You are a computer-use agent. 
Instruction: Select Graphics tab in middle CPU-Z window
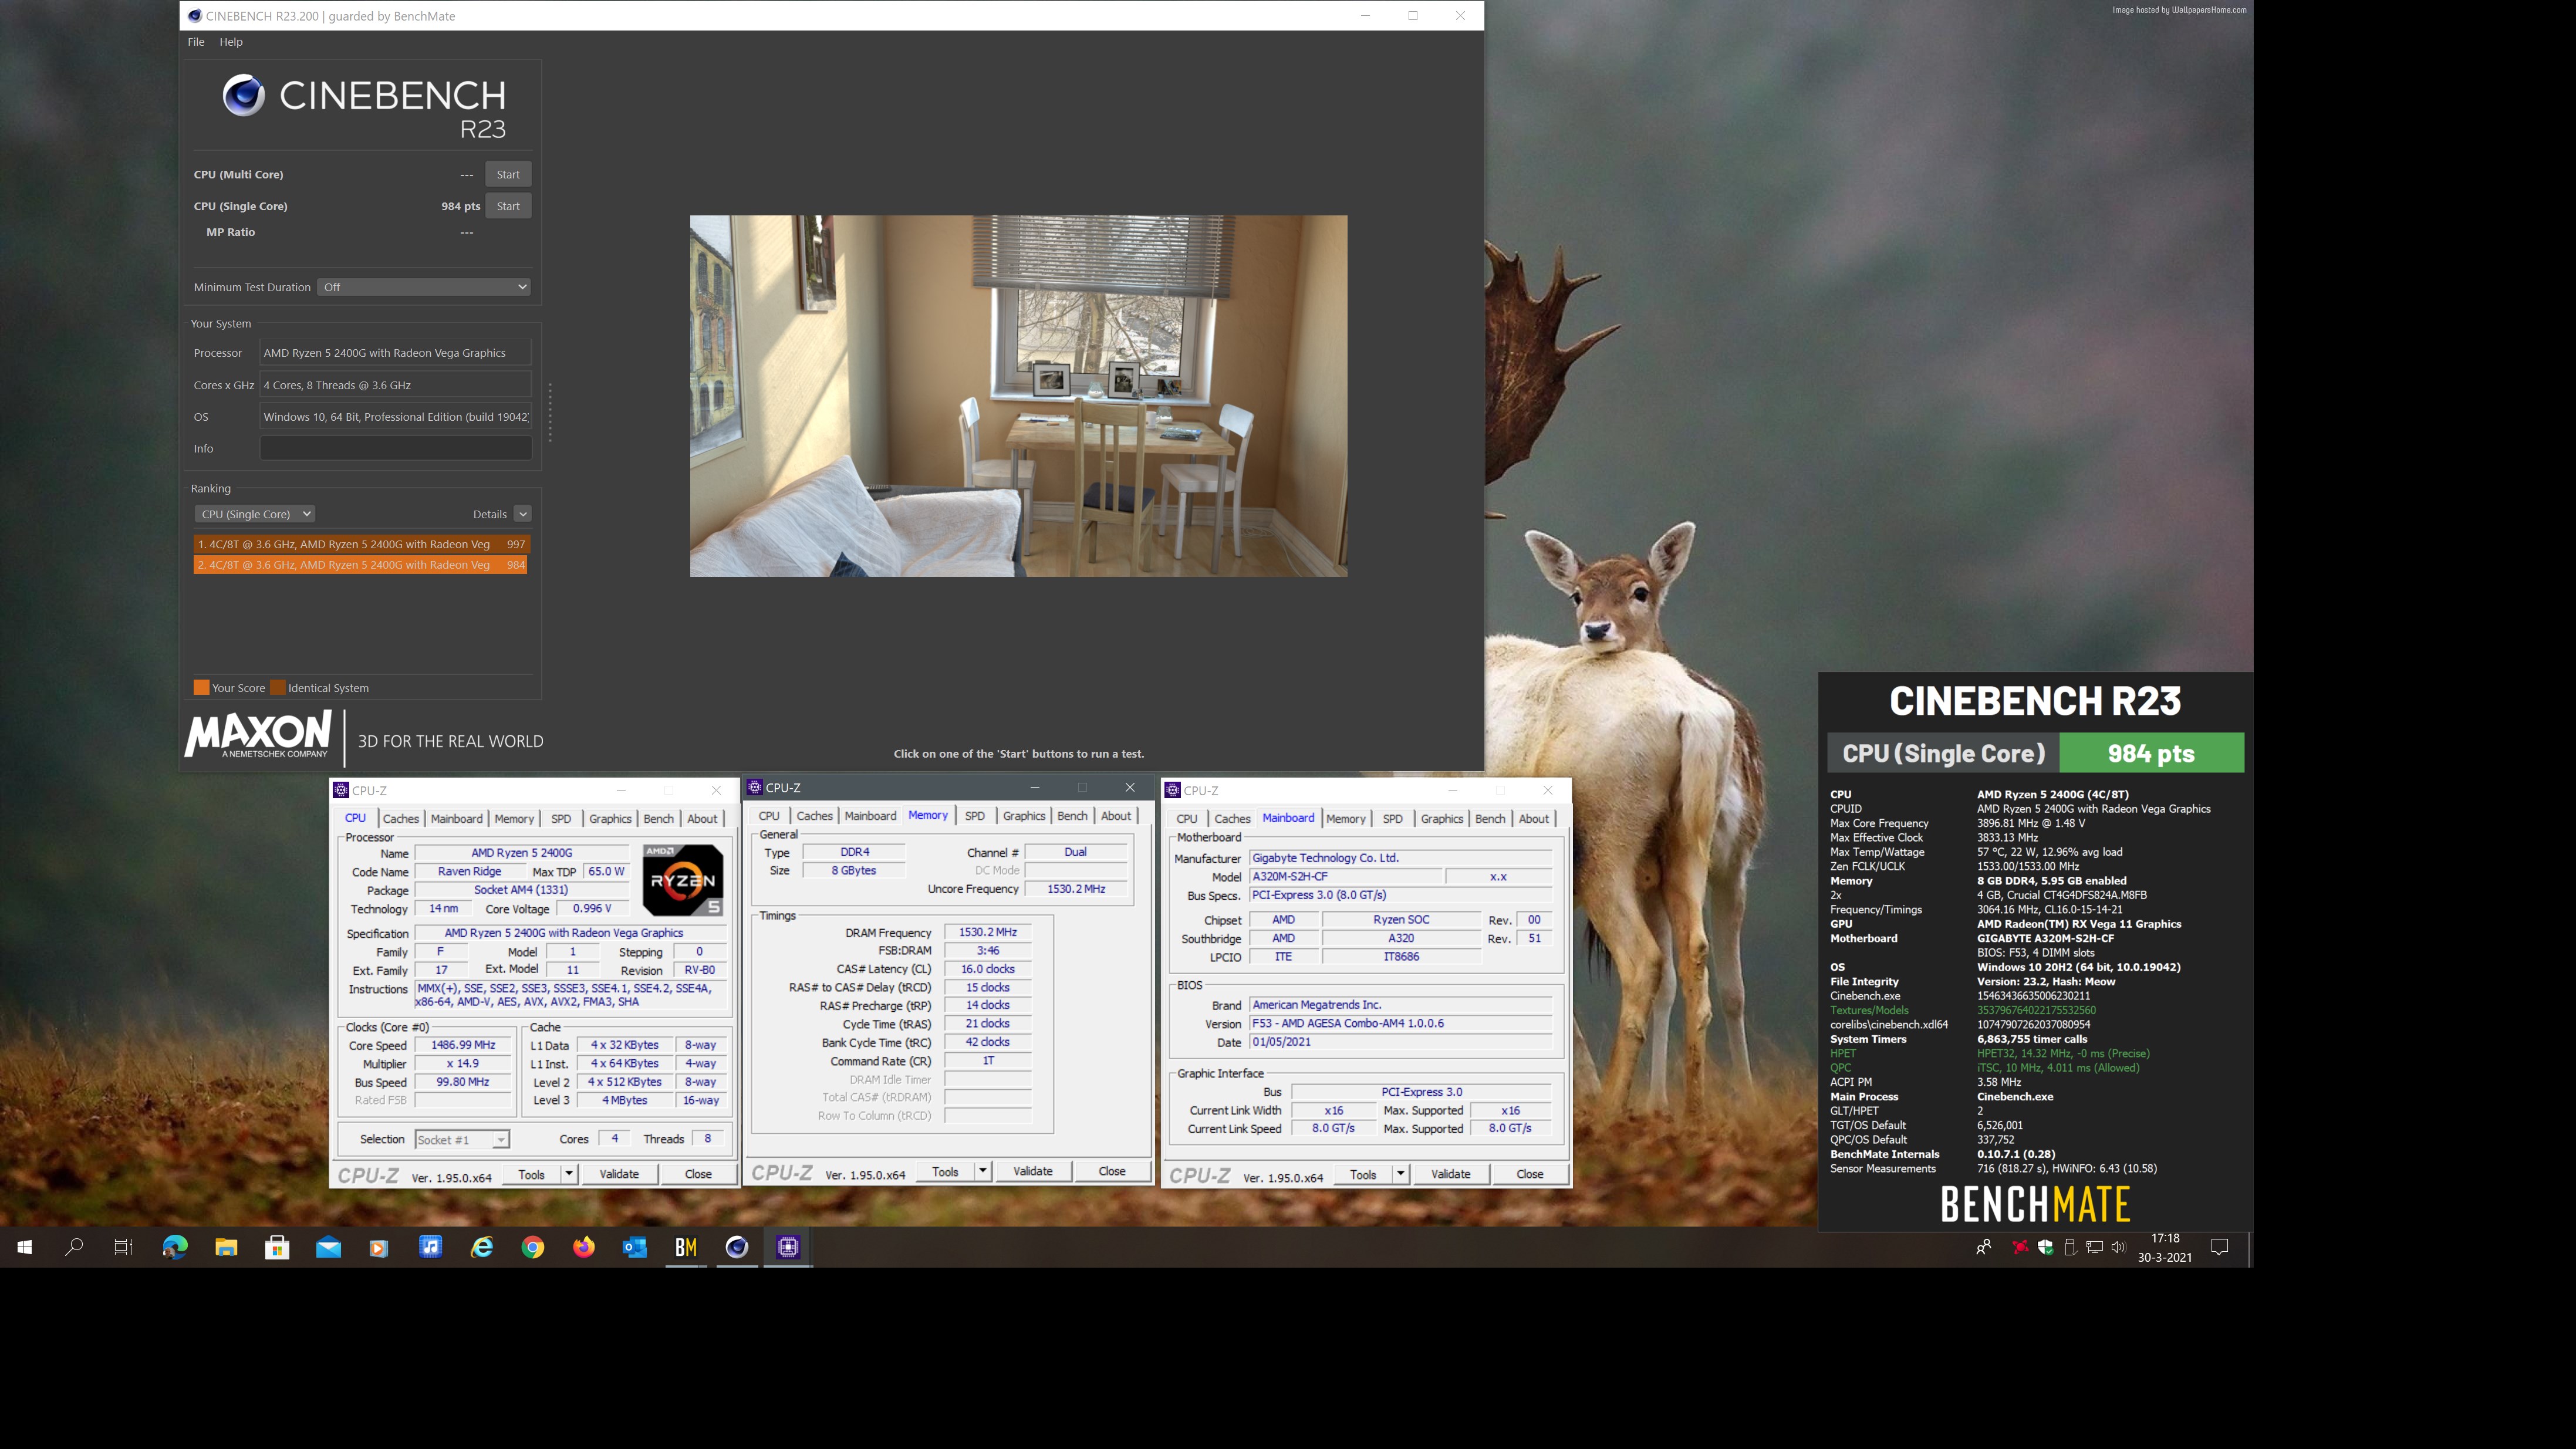click(x=1024, y=816)
